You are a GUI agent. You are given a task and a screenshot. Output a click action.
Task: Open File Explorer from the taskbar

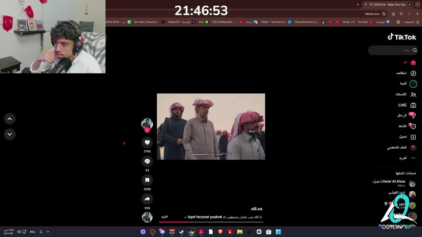coord(240,232)
